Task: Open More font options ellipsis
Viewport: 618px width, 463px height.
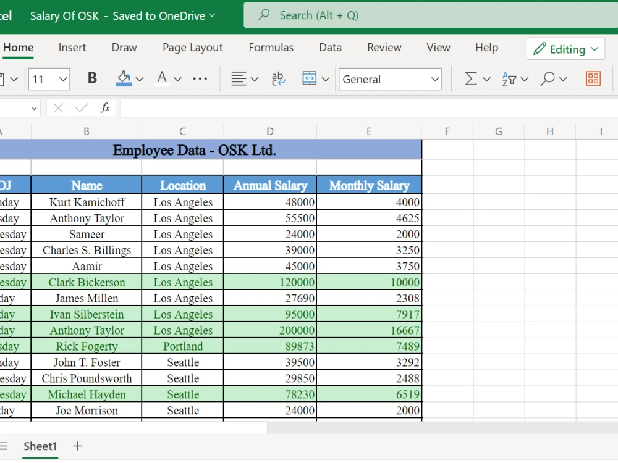Action: (200, 79)
